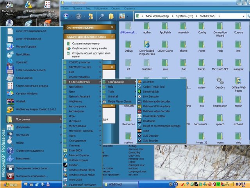Open Haali Media Splitter settings
The image size is (250, 188).
[x=161, y=116]
